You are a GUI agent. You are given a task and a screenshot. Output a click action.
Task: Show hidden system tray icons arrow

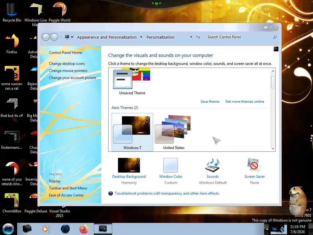coord(267,229)
